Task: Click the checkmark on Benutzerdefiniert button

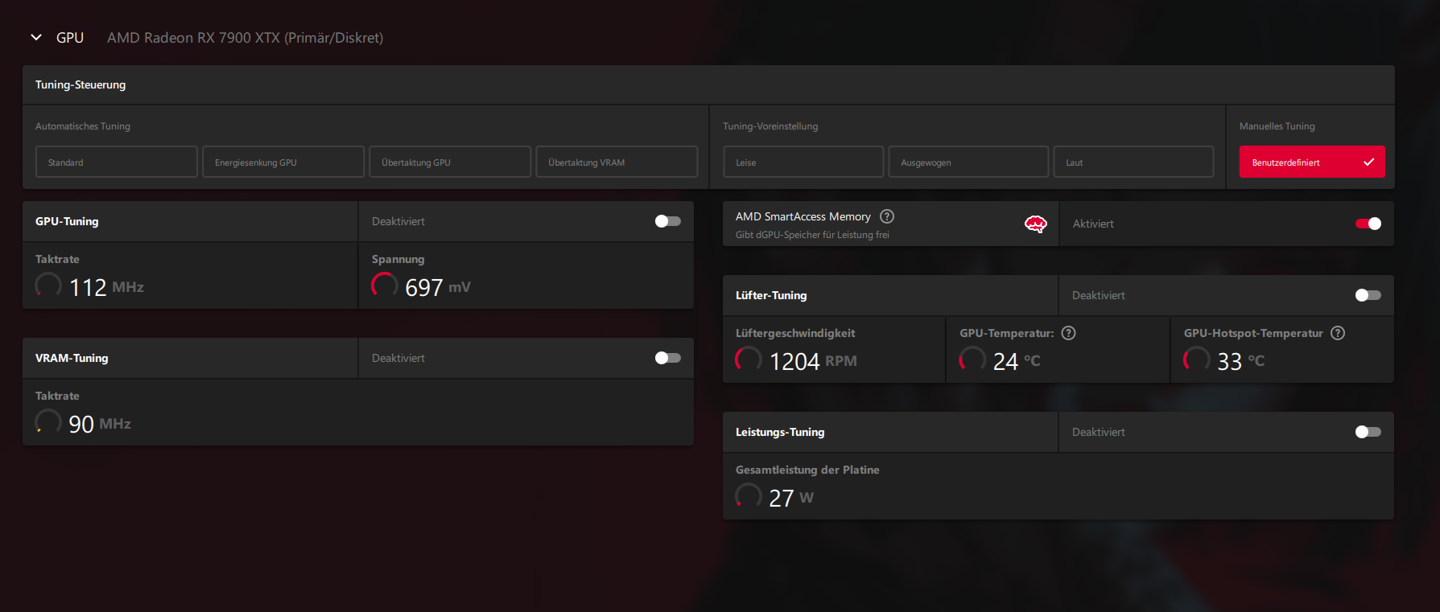Action: click(x=1368, y=162)
